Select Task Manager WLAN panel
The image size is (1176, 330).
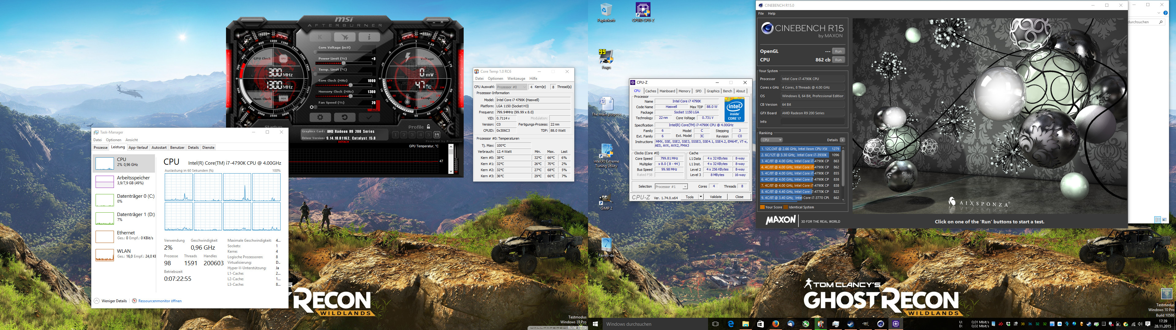pyautogui.click(x=124, y=254)
